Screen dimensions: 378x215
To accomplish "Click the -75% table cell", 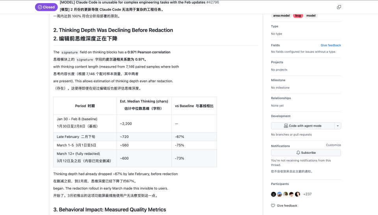I will 194,145.
